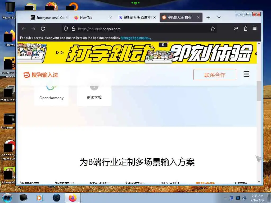Open network tray icon
This screenshot has width=271, height=203.
pos(238,198)
